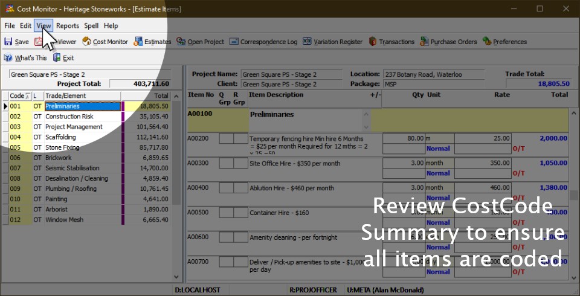Open the Spell menu
Image resolution: width=580 pixels, height=296 pixels.
point(91,25)
